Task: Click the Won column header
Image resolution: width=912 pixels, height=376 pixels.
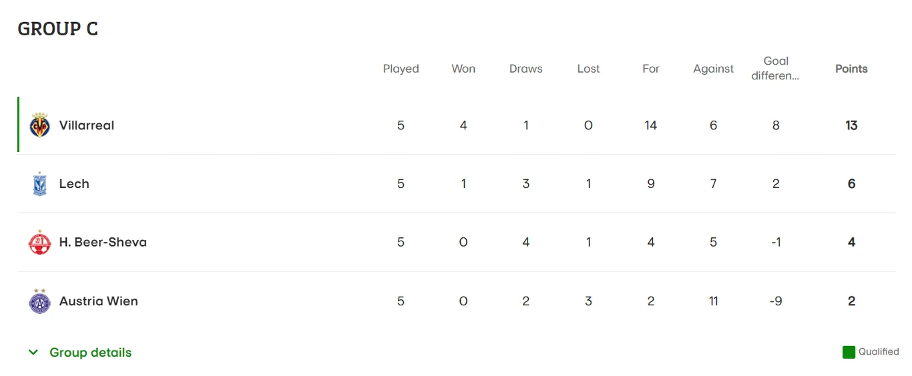Action: click(x=463, y=69)
